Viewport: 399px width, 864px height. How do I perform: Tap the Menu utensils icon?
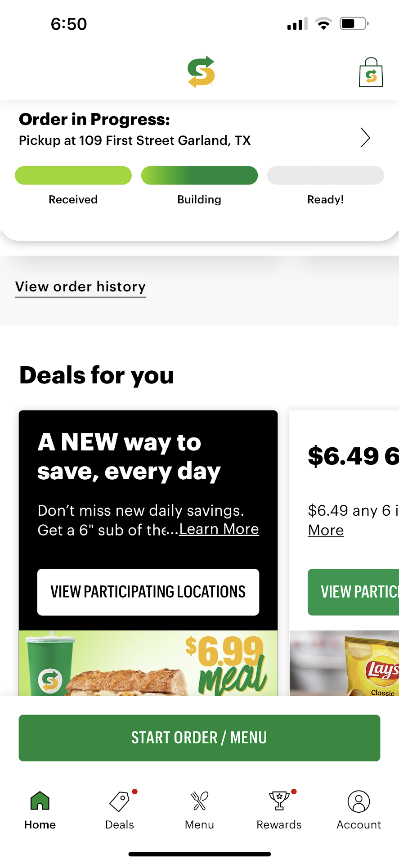click(x=199, y=801)
